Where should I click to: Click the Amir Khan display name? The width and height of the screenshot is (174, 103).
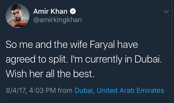pyautogui.click(x=50, y=11)
